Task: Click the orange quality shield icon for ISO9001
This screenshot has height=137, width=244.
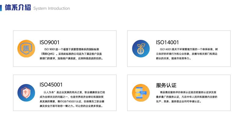Action: (26, 49)
